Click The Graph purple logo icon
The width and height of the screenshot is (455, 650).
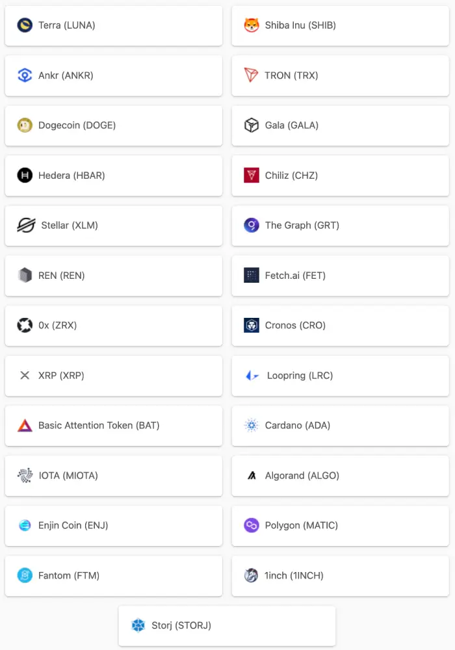click(x=252, y=225)
